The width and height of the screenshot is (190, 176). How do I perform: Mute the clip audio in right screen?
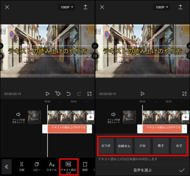114,117
